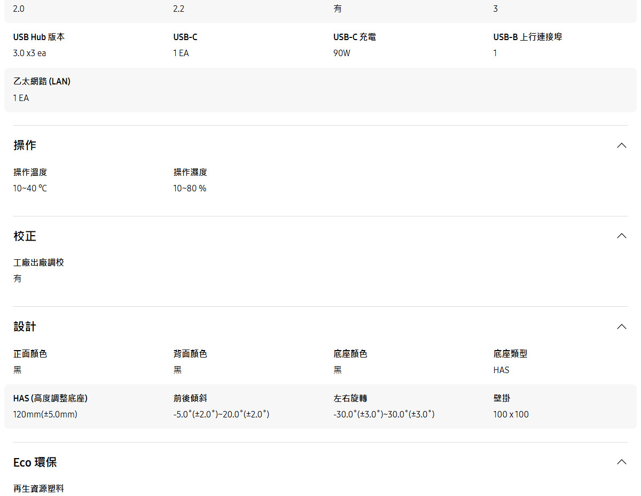This screenshot has height=496, width=641.
Task: Click the Eco 環保 section title
Action: tap(35, 462)
